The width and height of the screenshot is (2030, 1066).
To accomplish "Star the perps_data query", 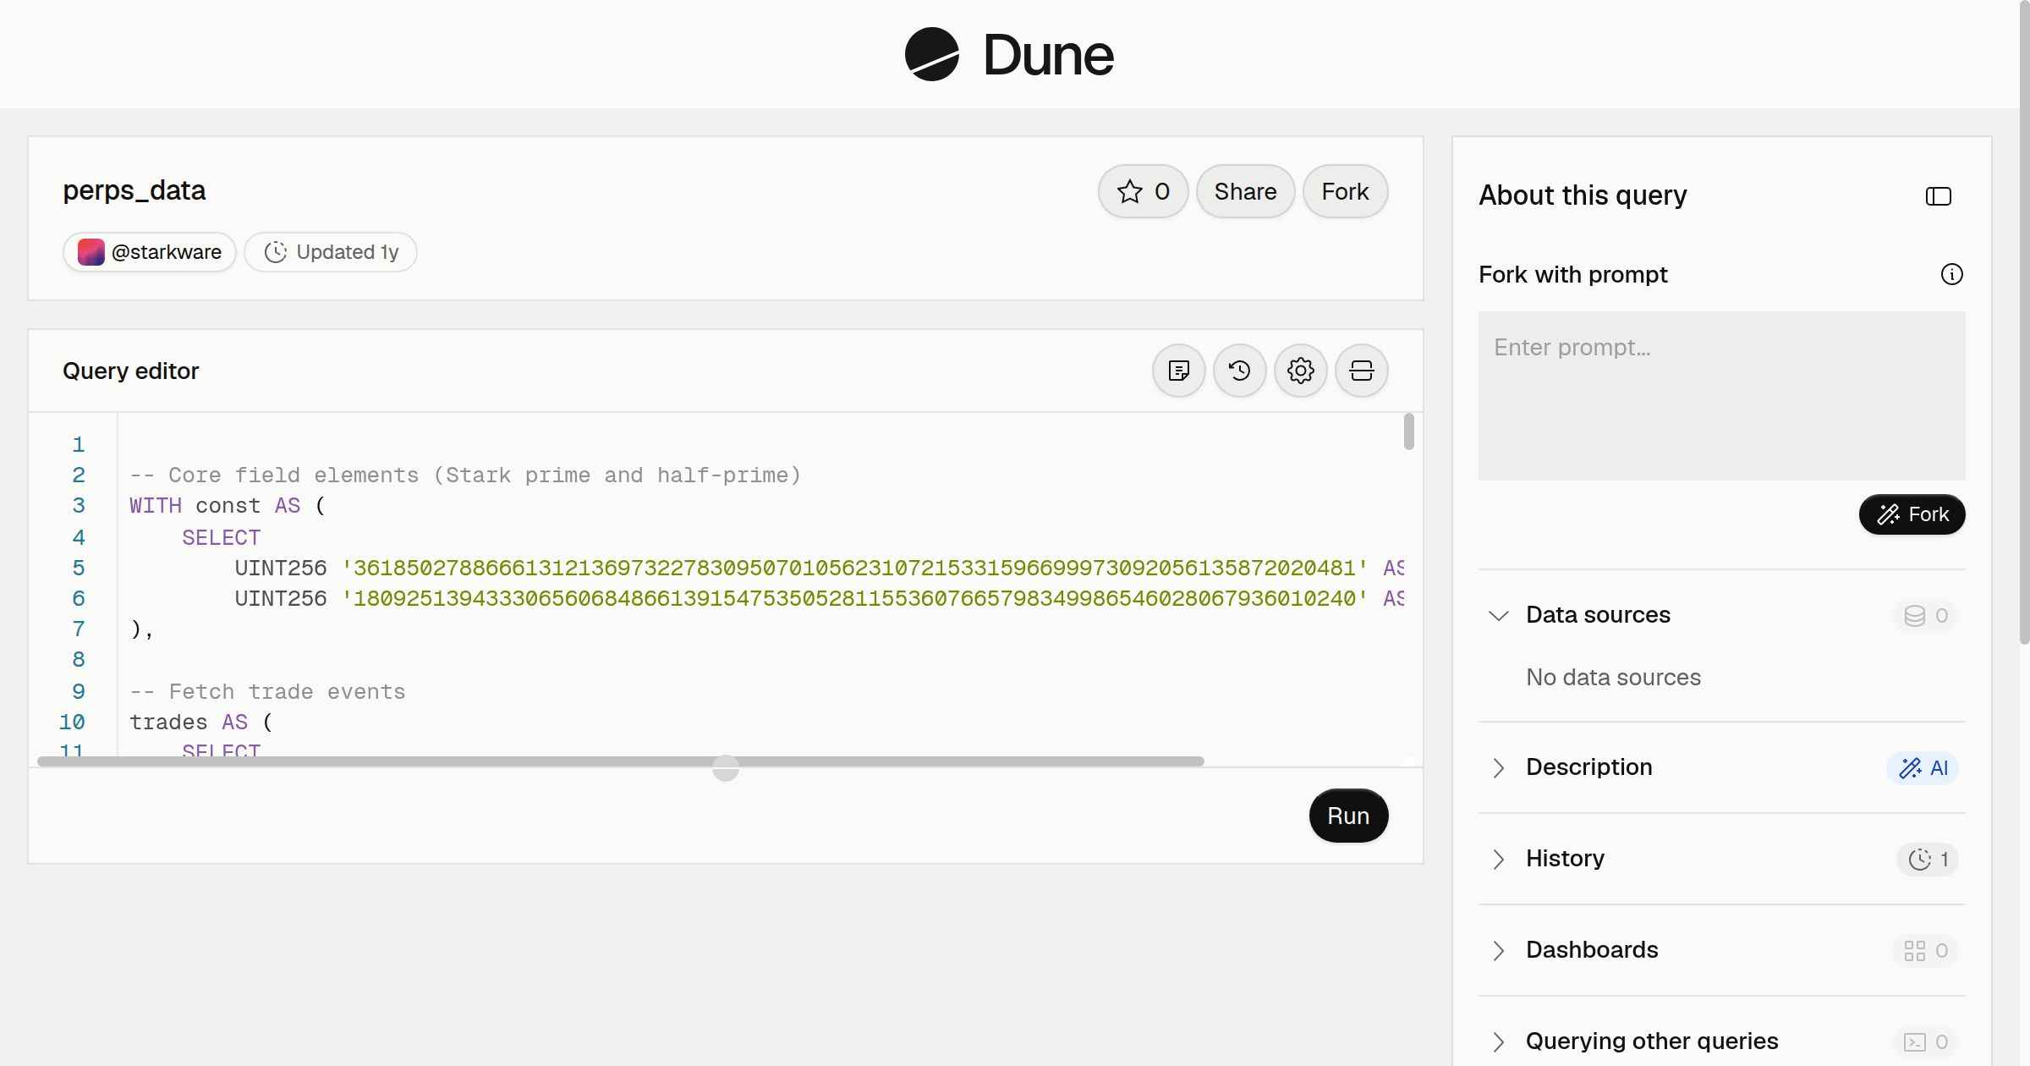I will pyautogui.click(x=1143, y=191).
